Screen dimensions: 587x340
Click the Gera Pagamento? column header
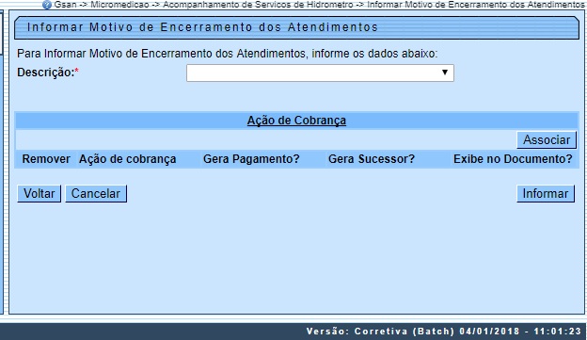pyautogui.click(x=251, y=159)
